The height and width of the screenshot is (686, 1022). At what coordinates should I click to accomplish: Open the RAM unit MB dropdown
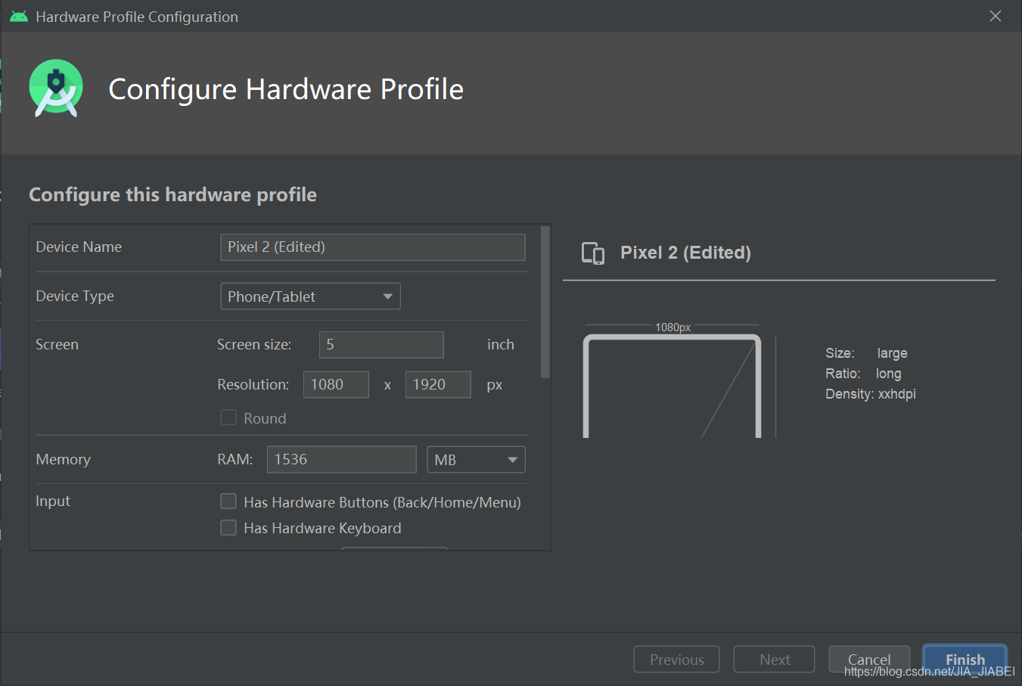477,459
